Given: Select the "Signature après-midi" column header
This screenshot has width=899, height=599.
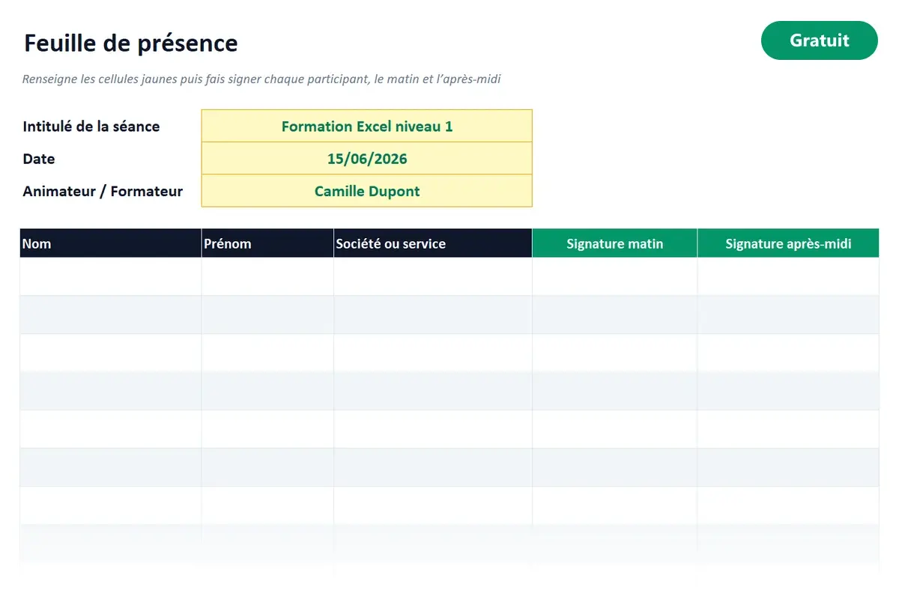Looking at the screenshot, I should click(788, 243).
